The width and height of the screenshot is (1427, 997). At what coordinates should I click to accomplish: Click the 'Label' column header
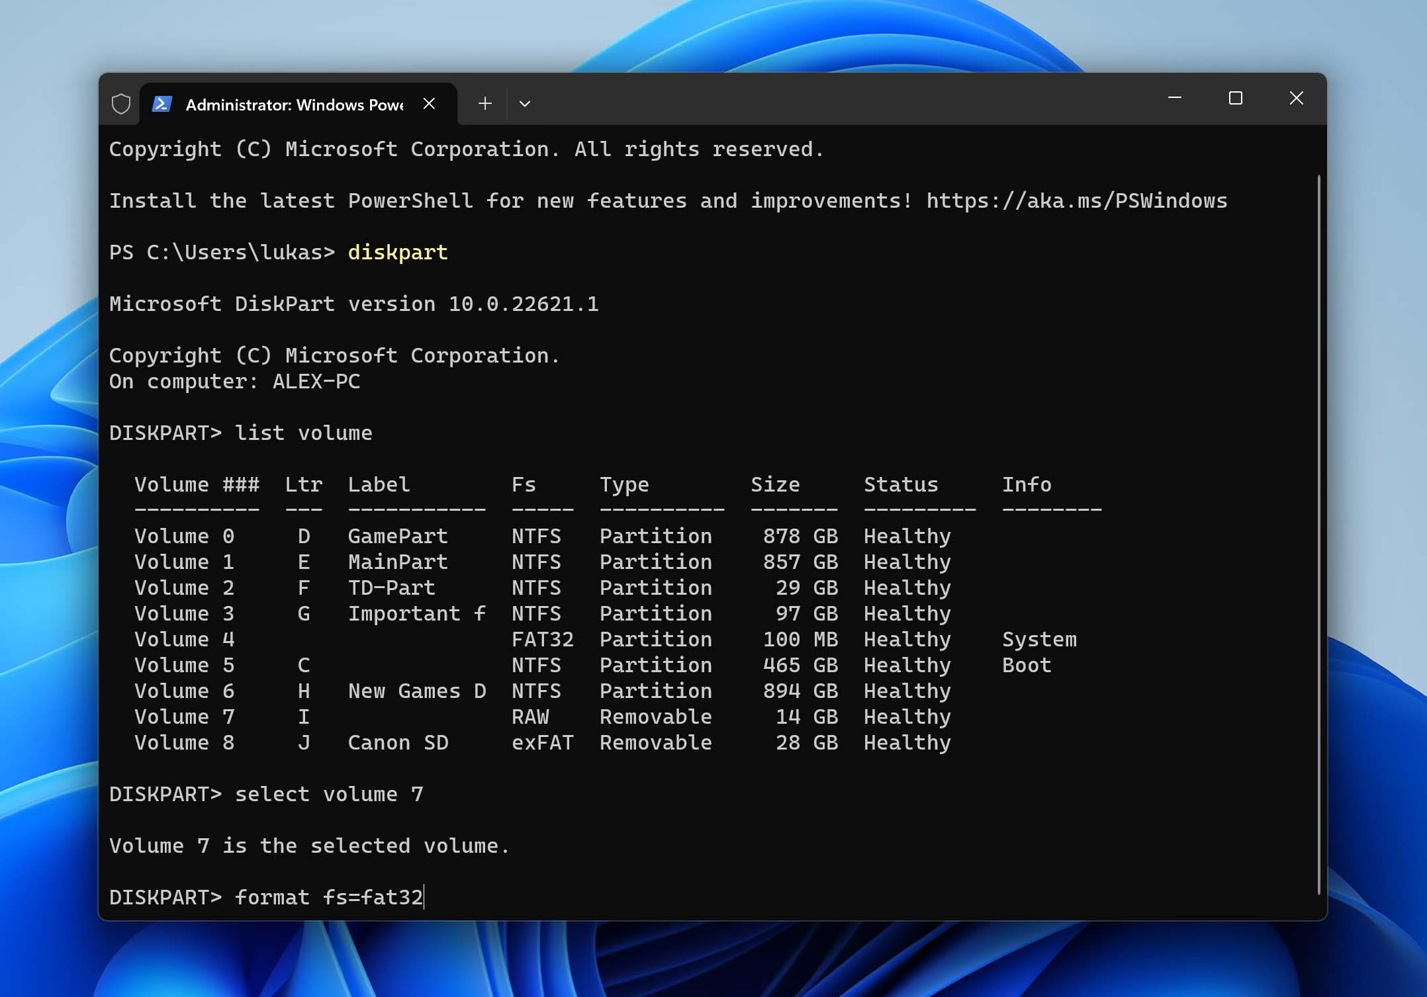pos(379,484)
